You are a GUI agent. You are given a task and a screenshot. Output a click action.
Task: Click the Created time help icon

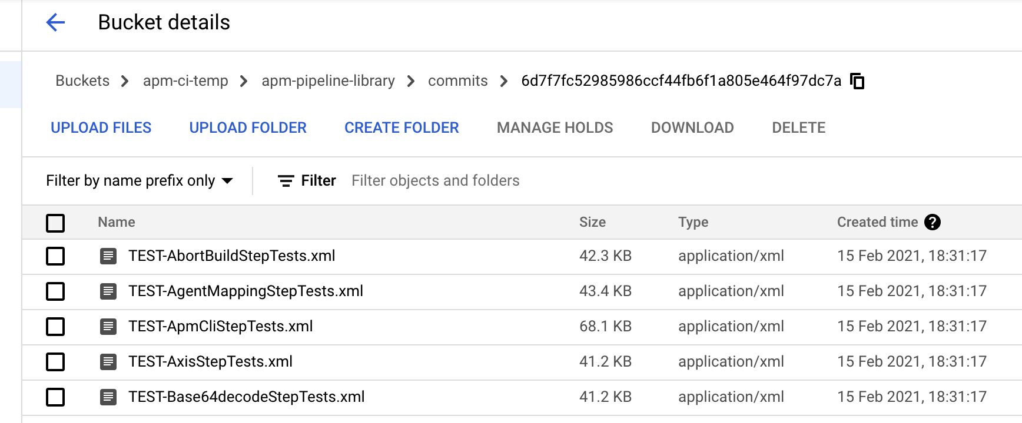pyautogui.click(x=933, y=222)
